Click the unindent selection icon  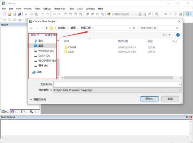92,14
